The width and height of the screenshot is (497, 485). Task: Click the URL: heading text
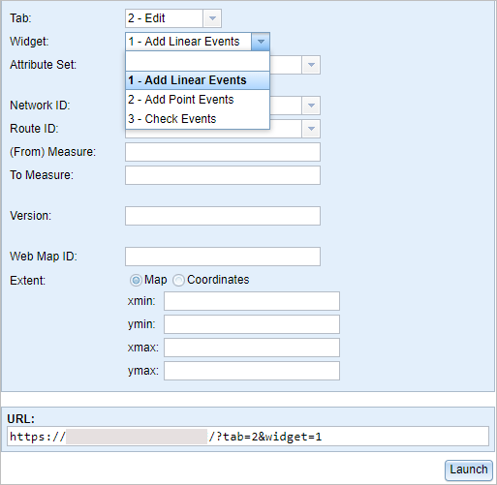pyautogui.click(x=20, y=419)
